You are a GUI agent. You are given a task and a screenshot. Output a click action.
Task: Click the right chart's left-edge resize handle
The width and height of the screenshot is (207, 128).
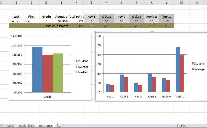pyautogui.click(x=95, y=66)
